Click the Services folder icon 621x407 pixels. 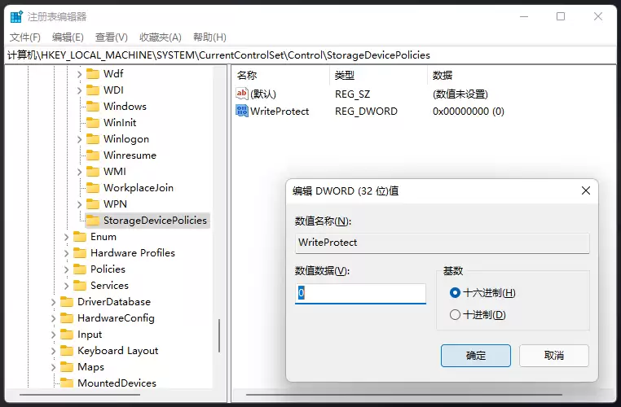[x=80, y=286]
